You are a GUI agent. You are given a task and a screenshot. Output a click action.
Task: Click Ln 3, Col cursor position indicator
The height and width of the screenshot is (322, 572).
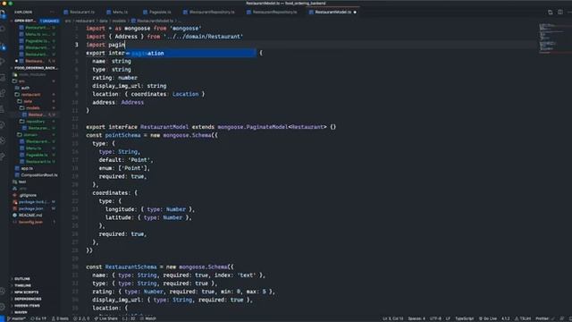coord(393,318)
